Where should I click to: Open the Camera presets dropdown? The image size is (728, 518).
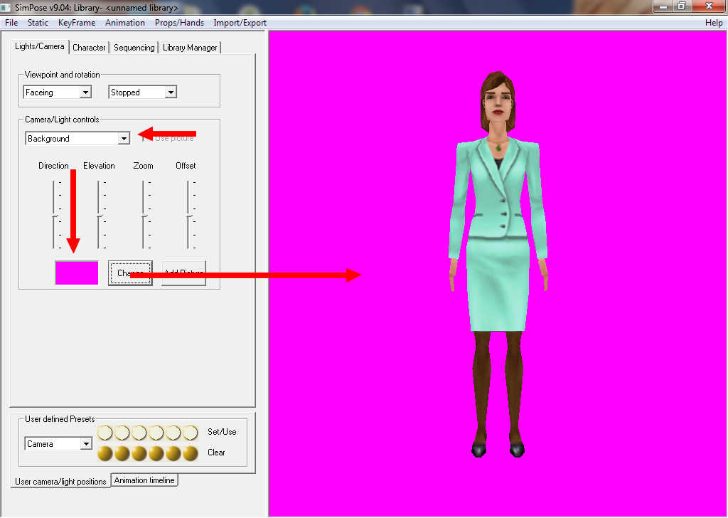point(86,444)
